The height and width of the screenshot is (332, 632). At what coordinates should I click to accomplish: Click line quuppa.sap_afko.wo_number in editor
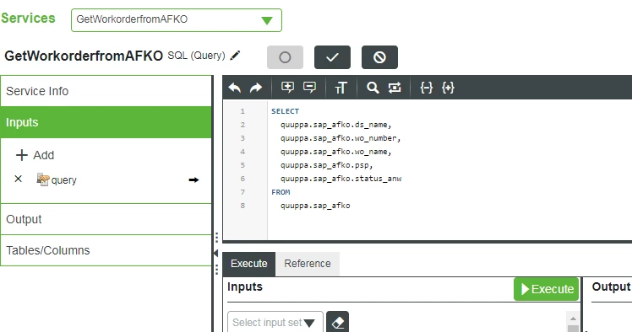pyautogui.click(x=341, y=138)
